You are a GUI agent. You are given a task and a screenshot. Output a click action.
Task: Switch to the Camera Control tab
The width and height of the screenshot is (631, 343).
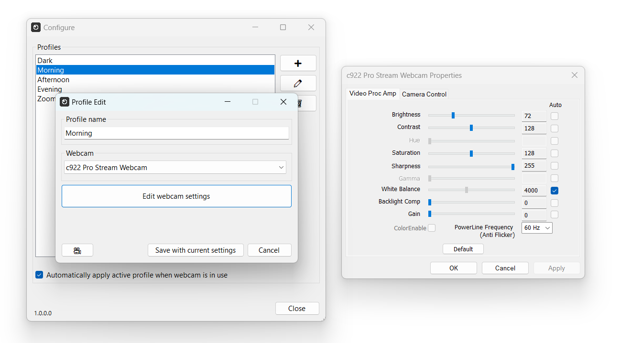(x=424, y=94)
